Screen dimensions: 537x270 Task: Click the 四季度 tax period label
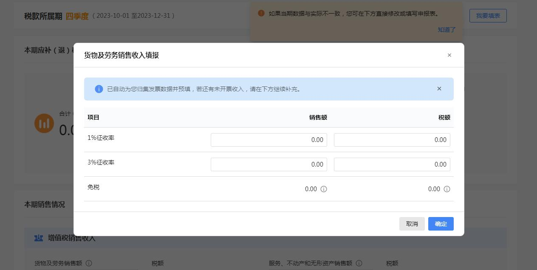(77, 16)
